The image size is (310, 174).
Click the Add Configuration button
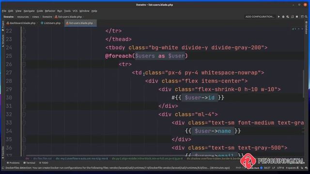260,17
